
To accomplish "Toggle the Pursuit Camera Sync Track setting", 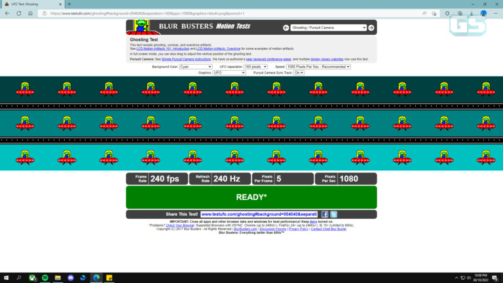I will click(299, 73).
